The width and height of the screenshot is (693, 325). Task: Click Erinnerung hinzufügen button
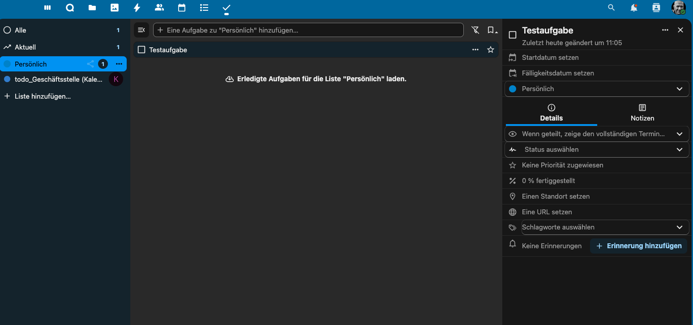click(x=638, y=246)
